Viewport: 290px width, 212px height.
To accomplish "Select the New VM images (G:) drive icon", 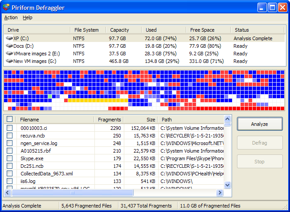I will [x=9, y=61].
